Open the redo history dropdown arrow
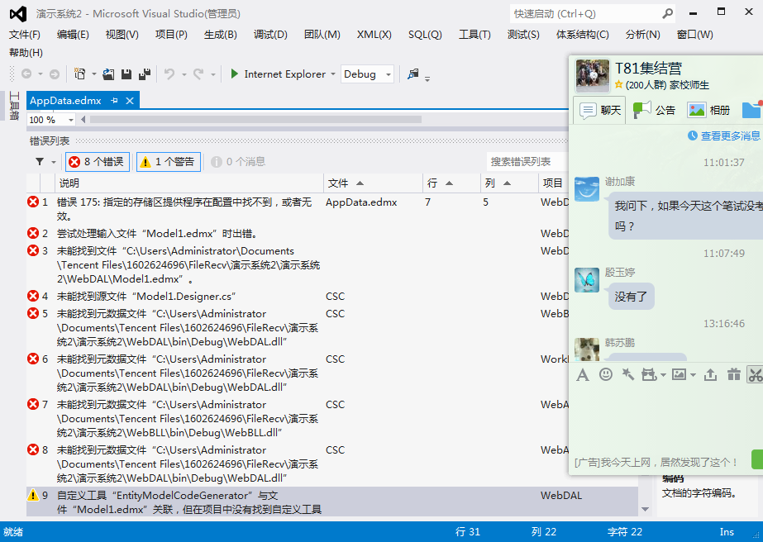 [x=212, y=74]
